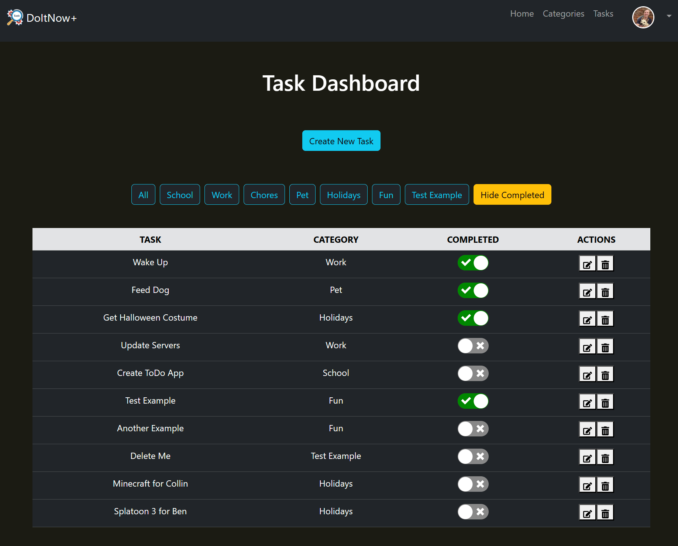
Task: Edit the Get Halloween Costume task
Action: tap(587, 319)
